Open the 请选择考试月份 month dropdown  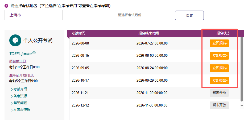pos(141,15)
